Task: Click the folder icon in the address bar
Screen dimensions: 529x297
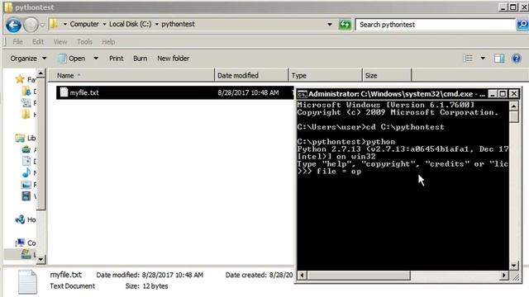Action: (54, 24)
